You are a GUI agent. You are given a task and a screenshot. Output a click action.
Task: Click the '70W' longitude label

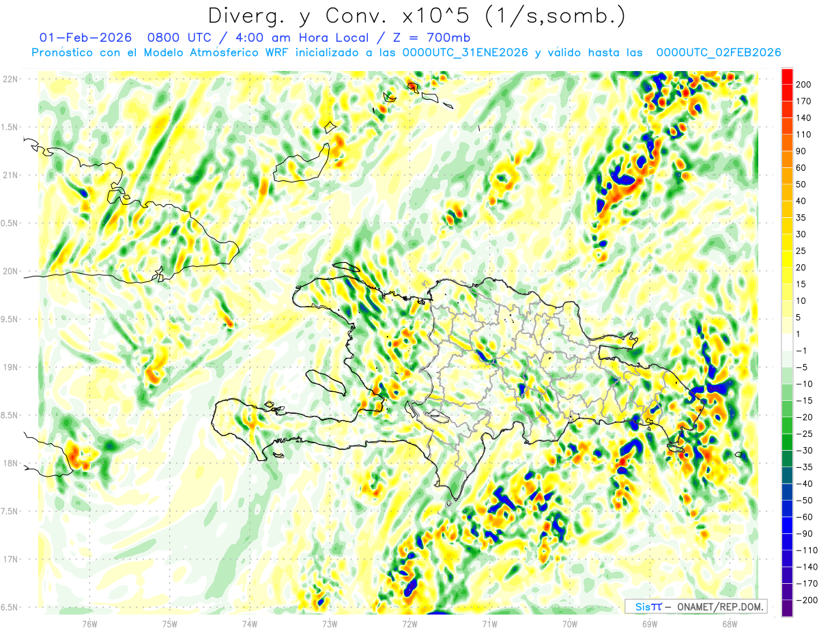[570, 623]
